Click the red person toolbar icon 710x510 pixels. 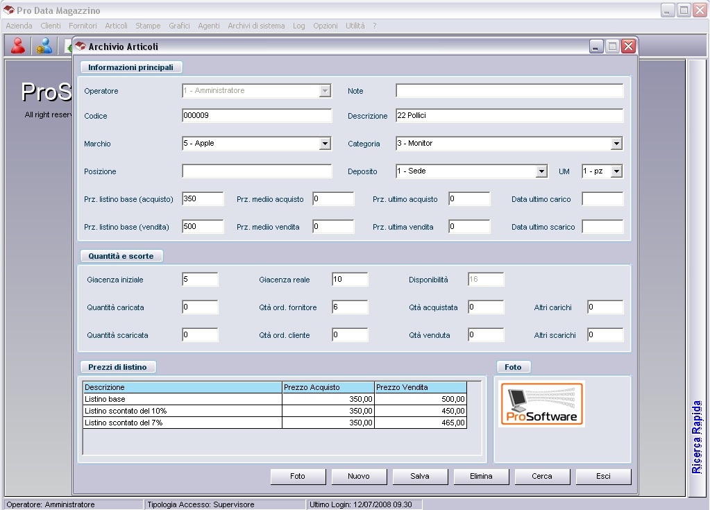[17, 46]
